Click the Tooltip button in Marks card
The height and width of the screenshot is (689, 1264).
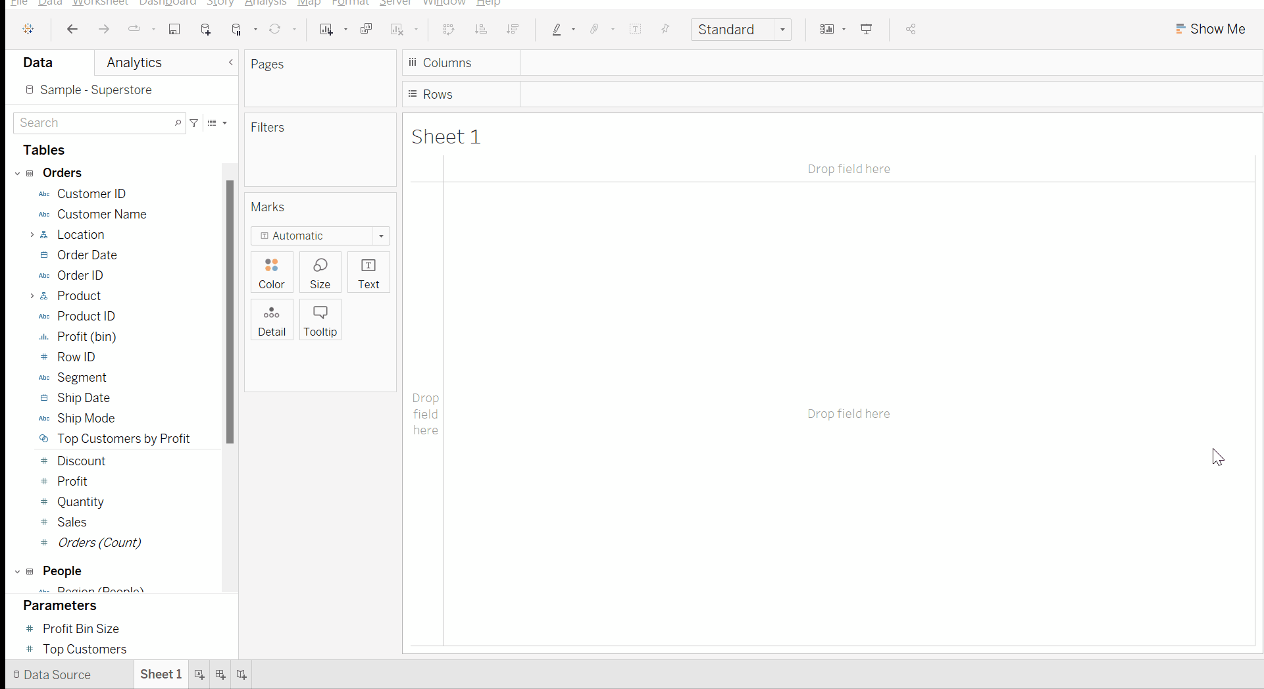[320, 320]
